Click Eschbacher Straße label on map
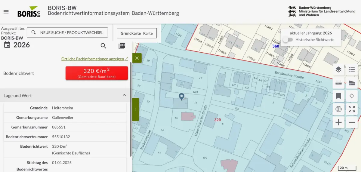 289,75
